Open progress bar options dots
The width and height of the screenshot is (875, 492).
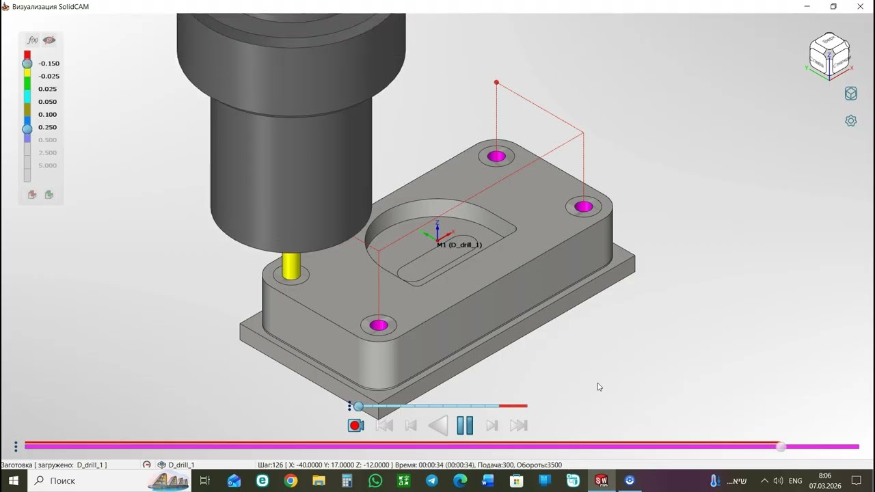click(16, 447)
